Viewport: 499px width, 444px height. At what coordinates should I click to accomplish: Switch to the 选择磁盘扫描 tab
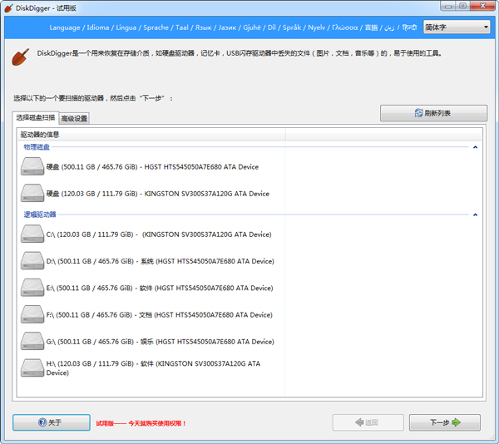36,118
